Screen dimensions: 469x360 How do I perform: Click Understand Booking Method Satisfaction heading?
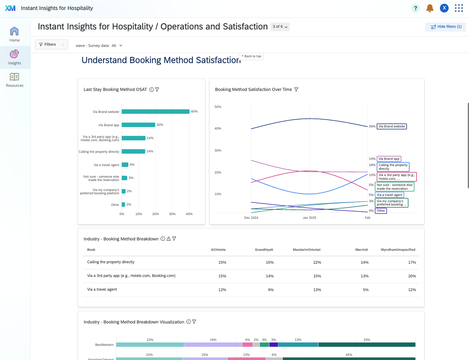click(161, 60)
